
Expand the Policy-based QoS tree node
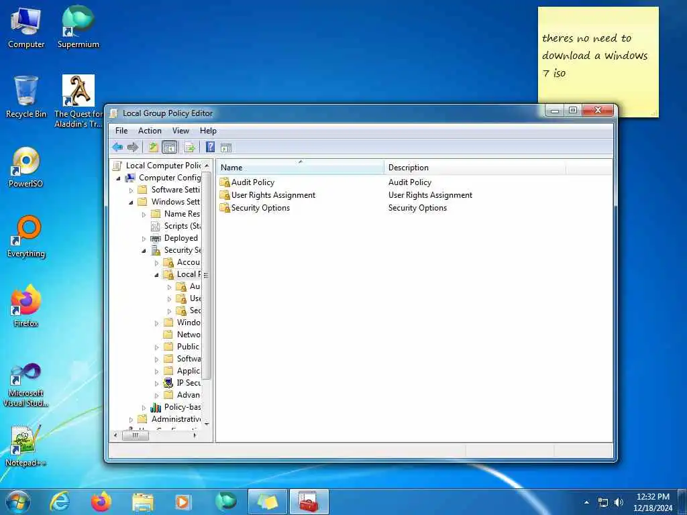coord(144,408)
